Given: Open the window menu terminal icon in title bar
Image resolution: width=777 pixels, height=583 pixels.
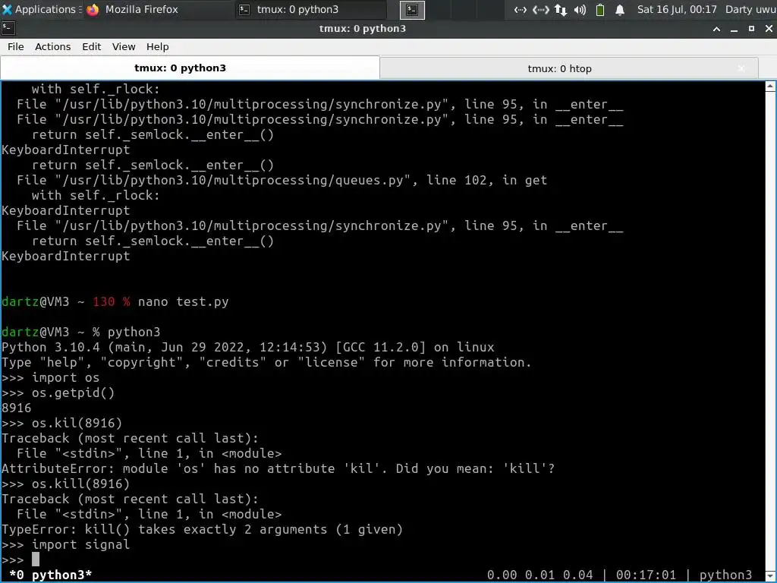Looking at the screenshot, I should pyautogui.click(x=8, y=29).
